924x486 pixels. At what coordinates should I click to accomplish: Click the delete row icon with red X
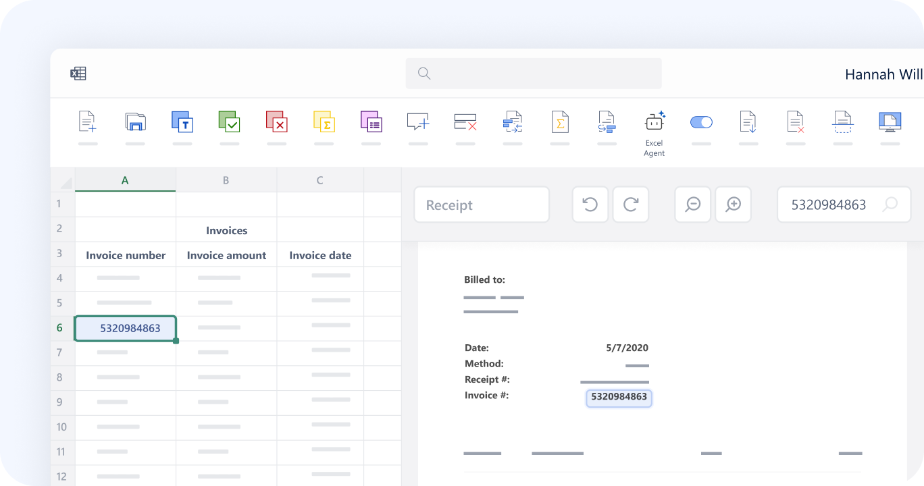[465, 122]
